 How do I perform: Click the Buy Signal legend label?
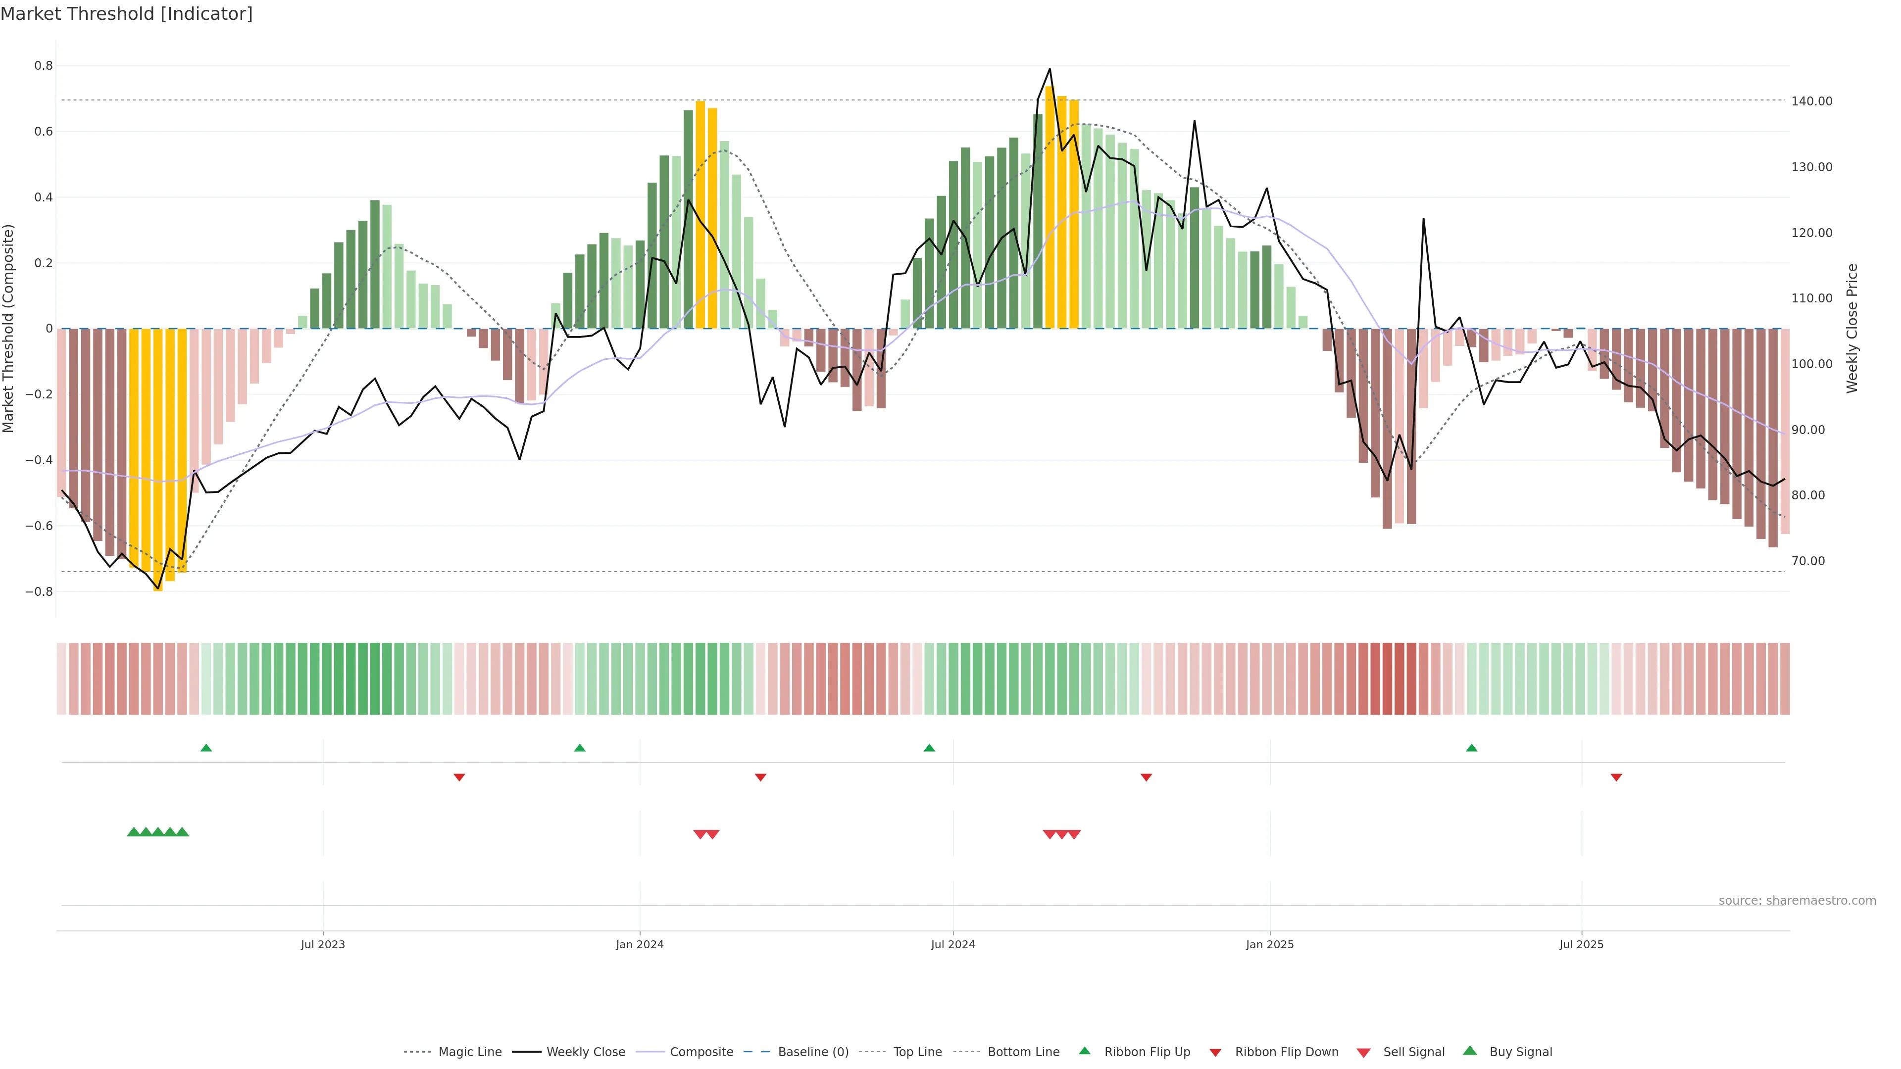[1520, 1052]
